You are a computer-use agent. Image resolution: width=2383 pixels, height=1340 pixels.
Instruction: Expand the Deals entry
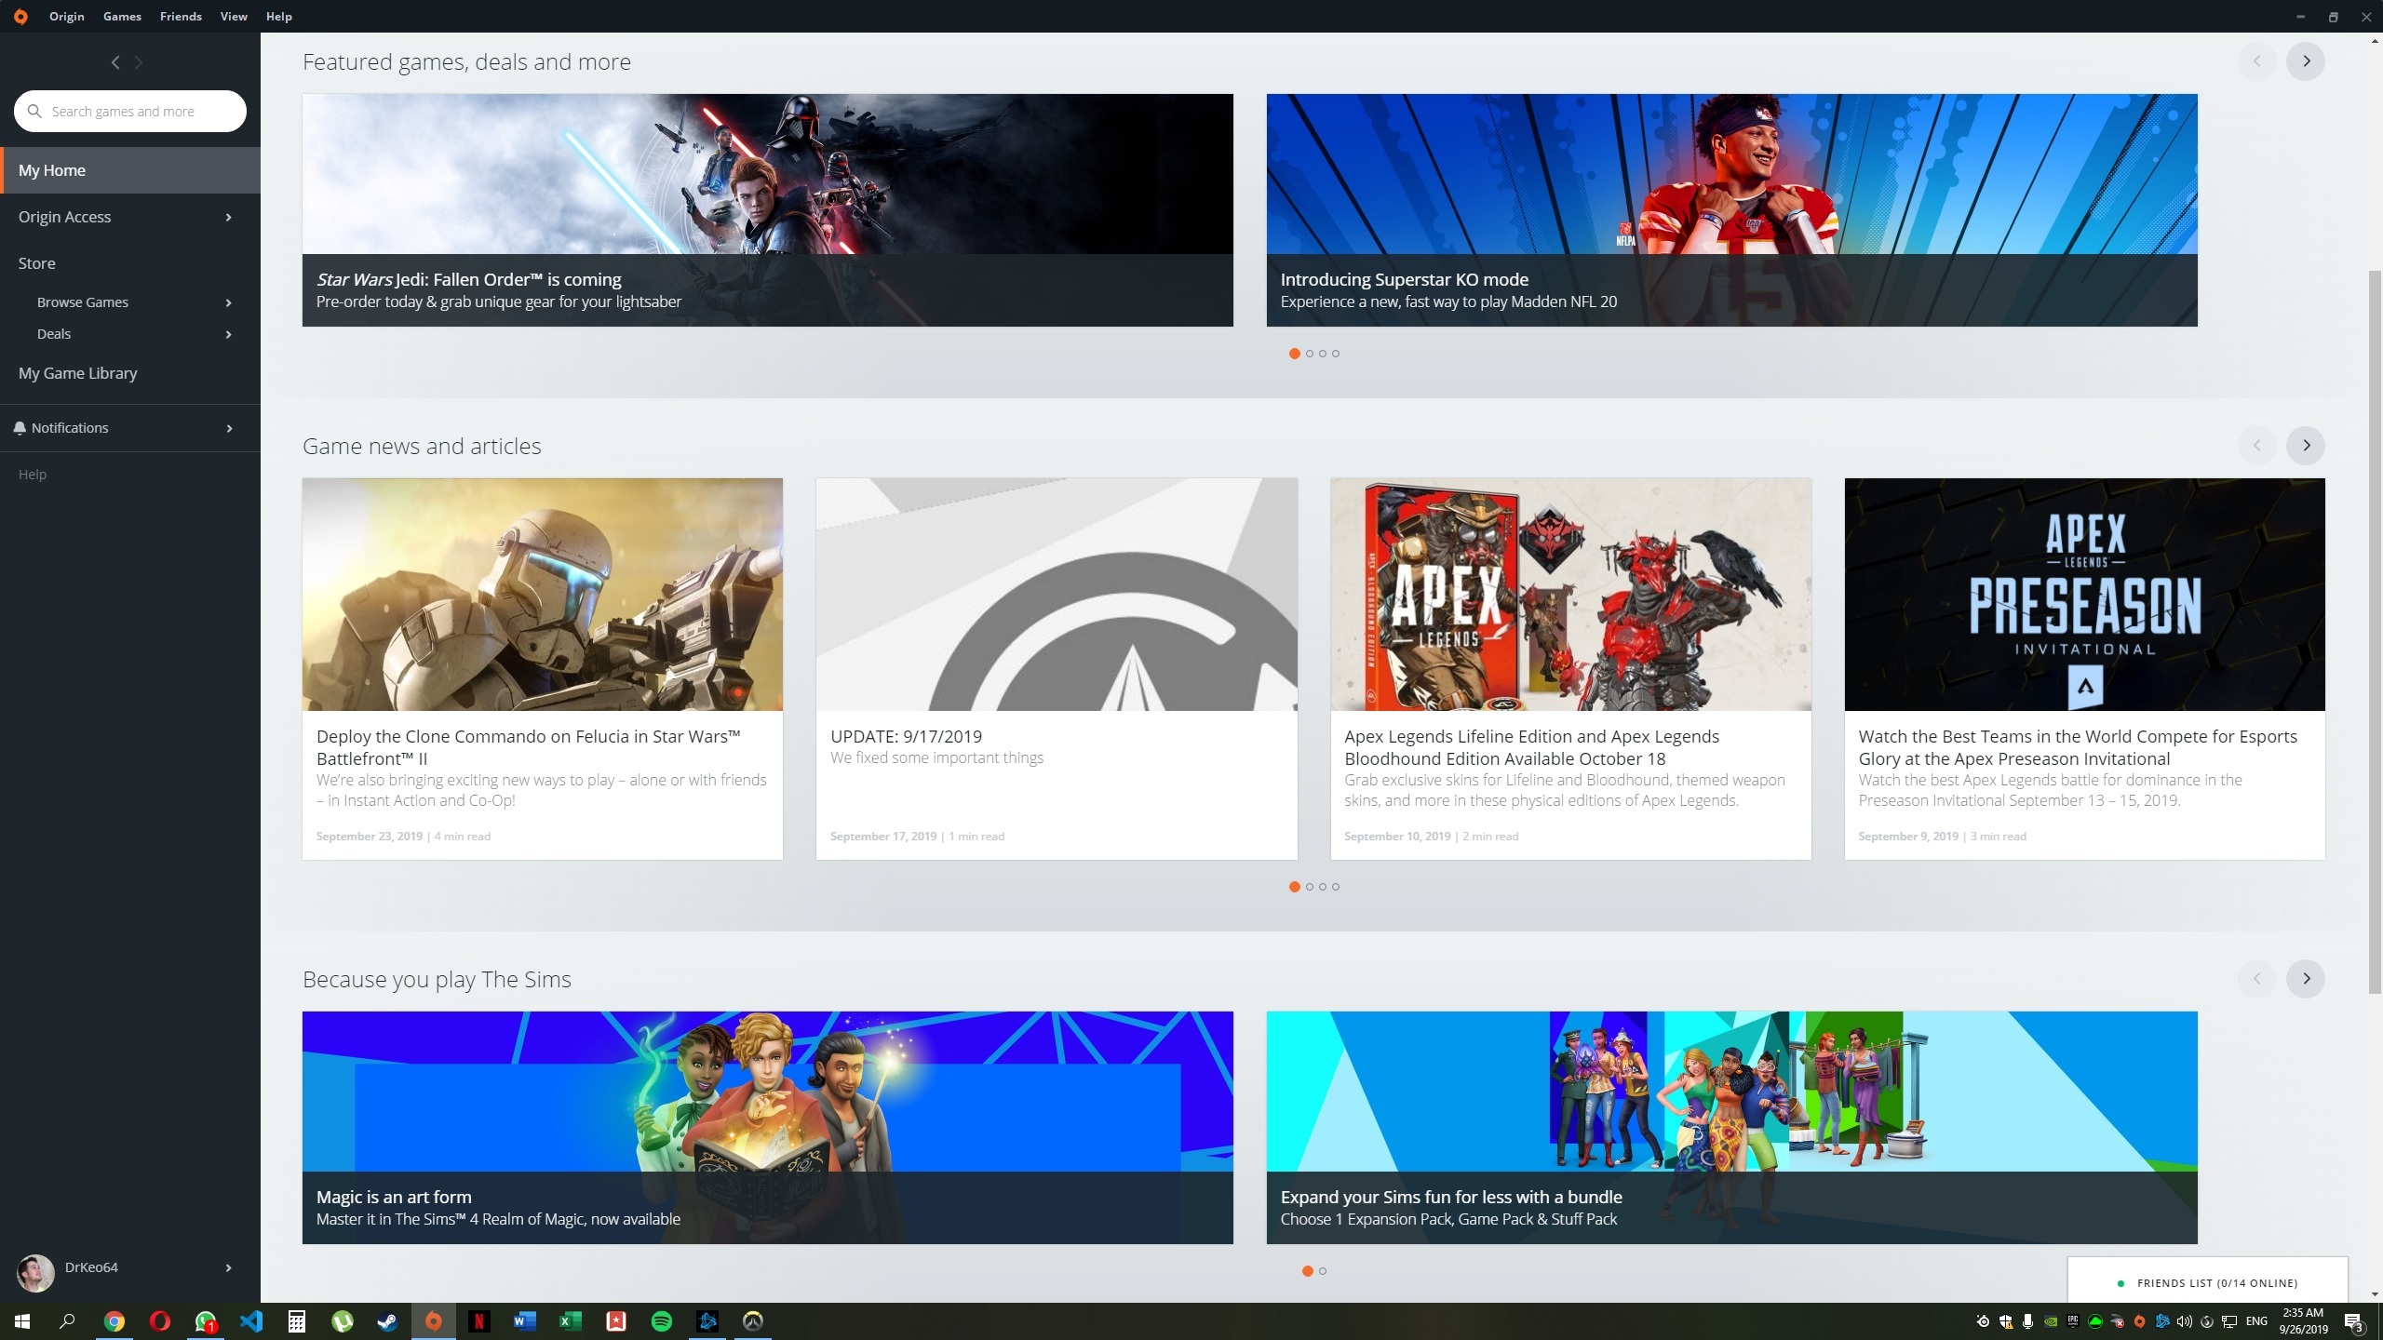[228, 333]
